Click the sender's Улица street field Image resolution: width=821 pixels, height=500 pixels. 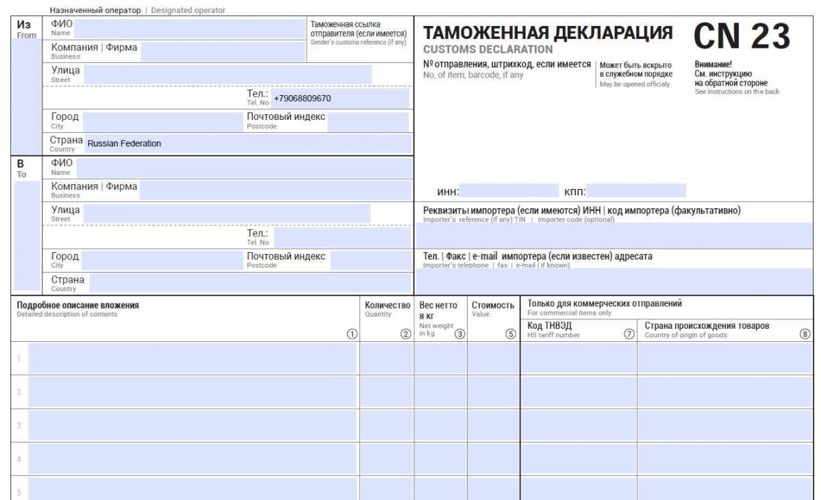click(x=227, y=75)
